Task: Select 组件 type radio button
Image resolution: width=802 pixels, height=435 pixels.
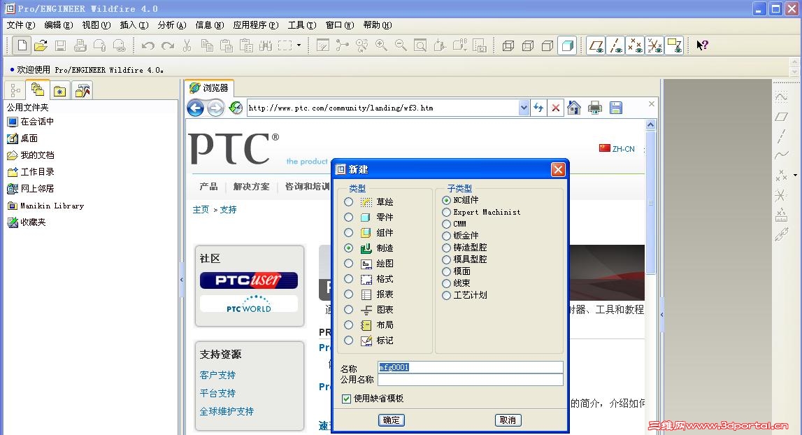Action: [x=348, y=232]
